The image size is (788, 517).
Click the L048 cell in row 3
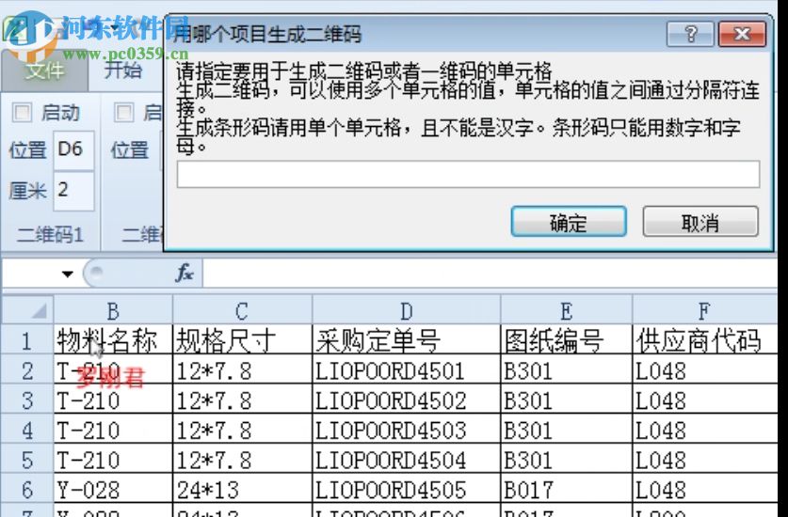(704, 400)
